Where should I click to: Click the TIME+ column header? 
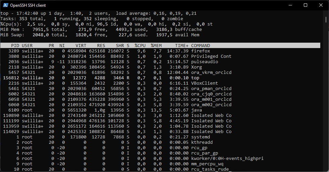pos(182,46)
